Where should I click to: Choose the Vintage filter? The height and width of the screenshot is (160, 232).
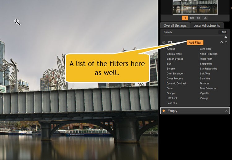point(204,98)
